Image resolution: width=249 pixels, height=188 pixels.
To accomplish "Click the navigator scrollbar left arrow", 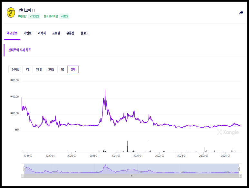I will tap(23, 176).
